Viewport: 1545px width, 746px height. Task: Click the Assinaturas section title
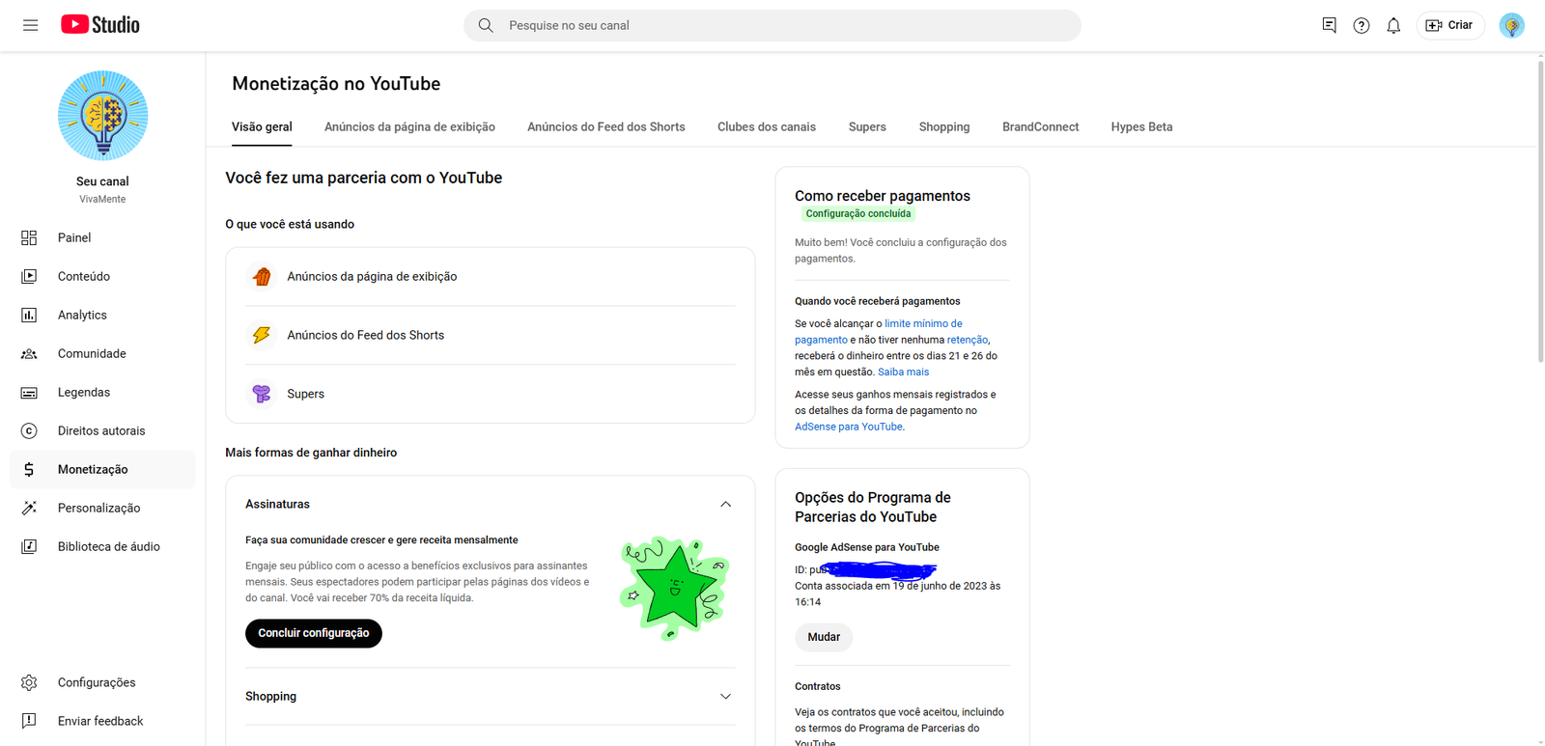tap(277, 504)
